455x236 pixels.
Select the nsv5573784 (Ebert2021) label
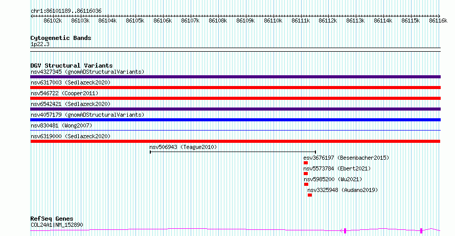337,168
